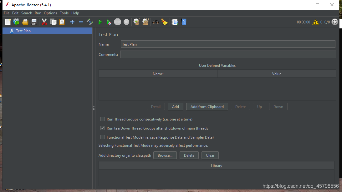
Task: Click the Clear broom gear icon
Action: pos(136,22)
